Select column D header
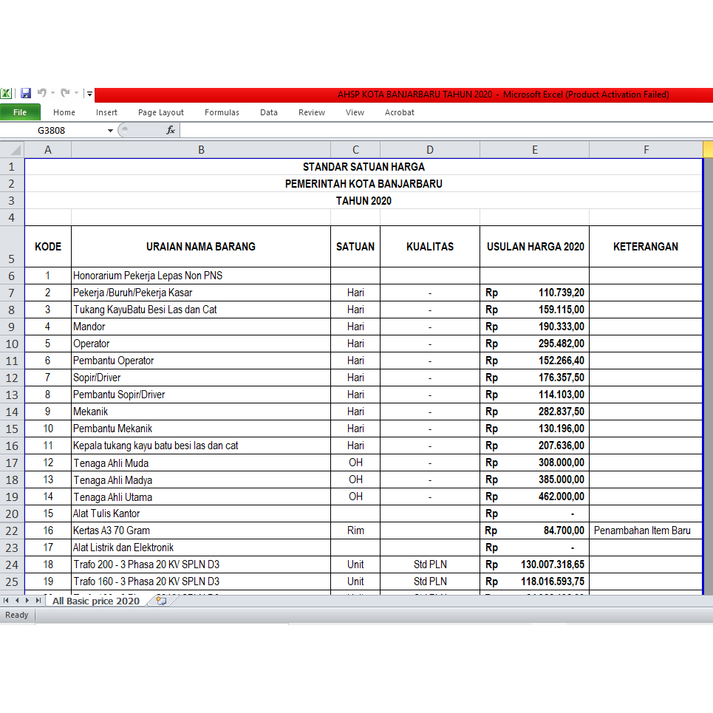This screenshot has width=713, height=713. pos(430,149)
